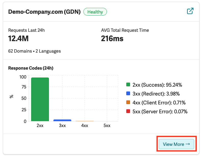The image size is (202, 157).
Task: Click the 12.4M requests value
Action: pos(18,39)
